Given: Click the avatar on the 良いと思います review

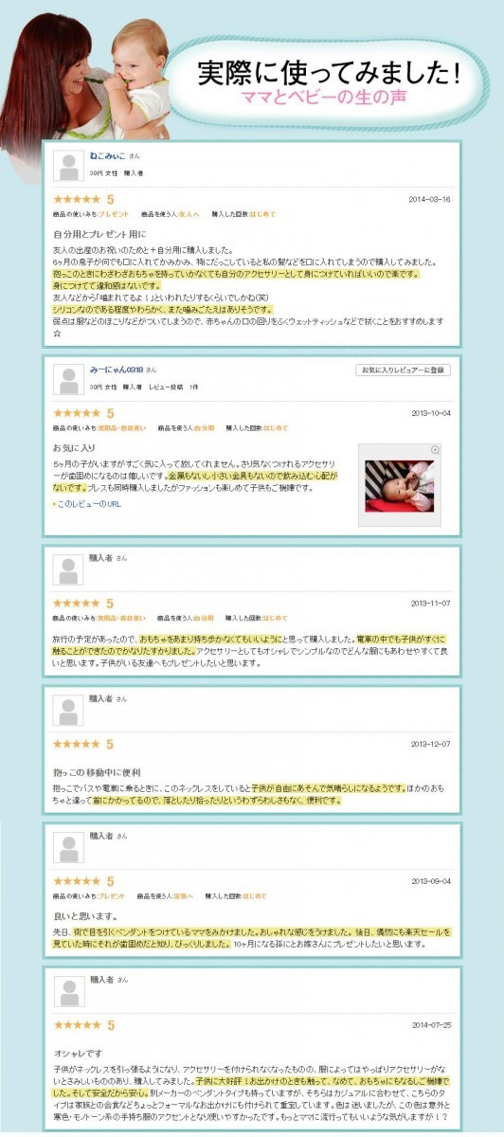Looking at the screenshot, I should [x=68, y=847].
